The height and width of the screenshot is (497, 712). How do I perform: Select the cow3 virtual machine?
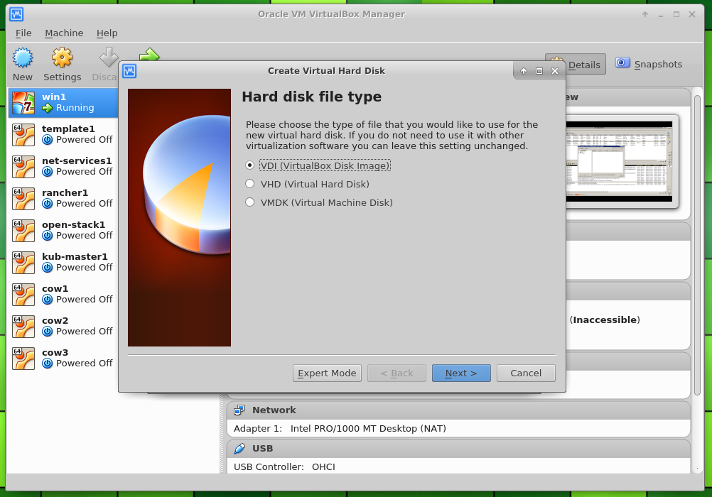click(63, 359)
